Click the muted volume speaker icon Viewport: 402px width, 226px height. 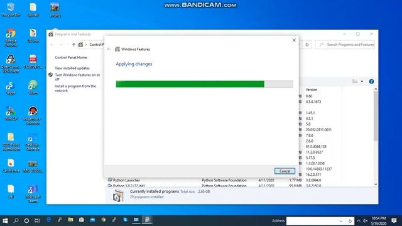click(x=365, y=220)
